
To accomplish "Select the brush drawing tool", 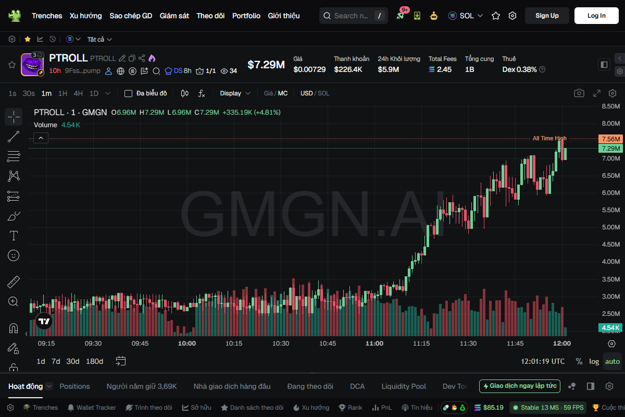I will [14, 216].
